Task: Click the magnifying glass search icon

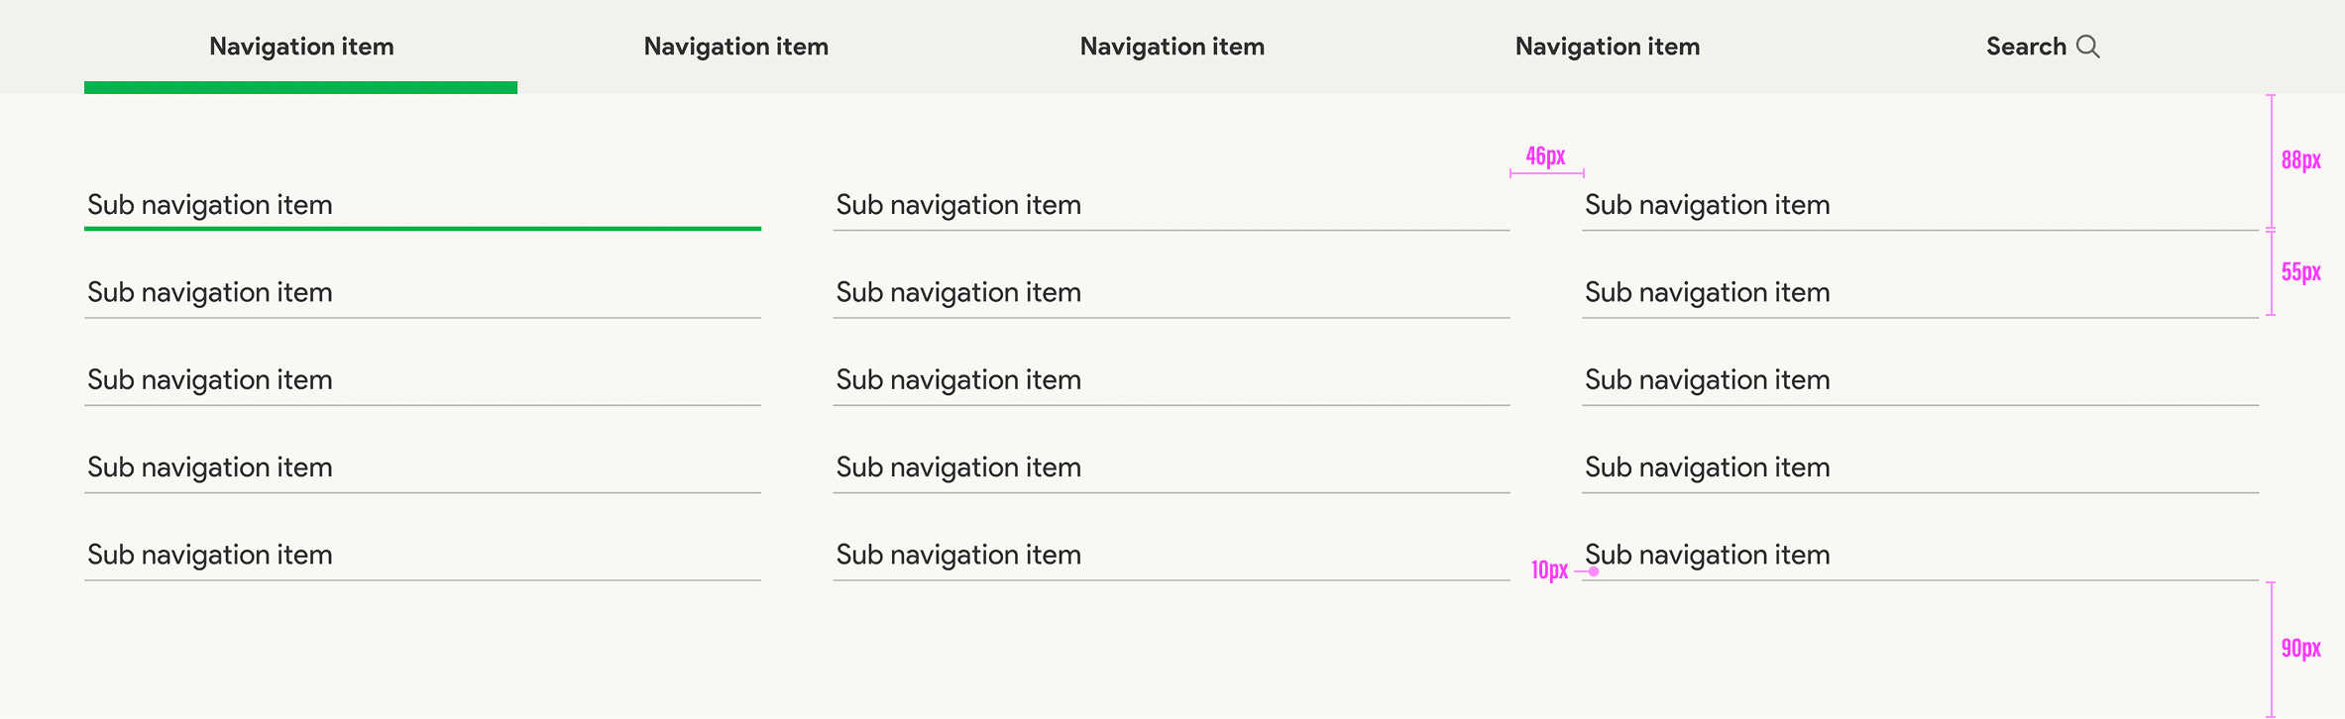Action: (2087, 47)
